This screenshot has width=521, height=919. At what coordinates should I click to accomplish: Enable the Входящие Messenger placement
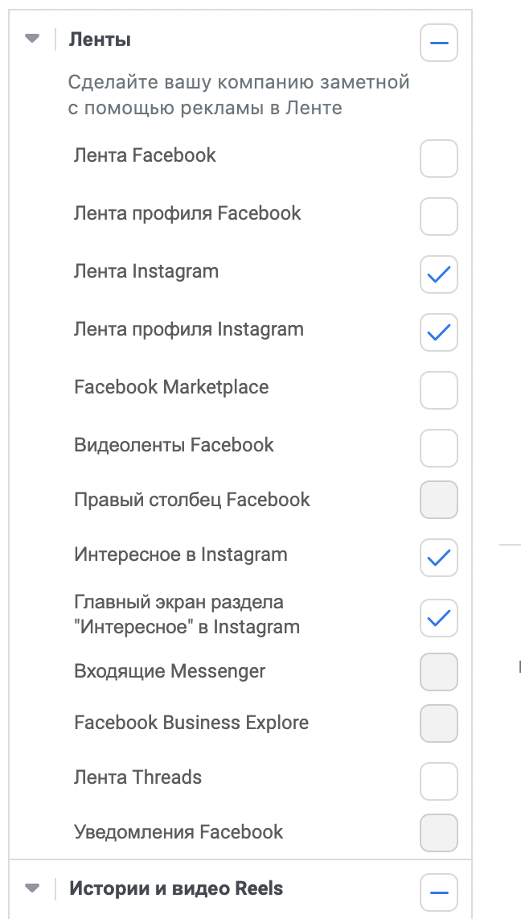(438, 672)
